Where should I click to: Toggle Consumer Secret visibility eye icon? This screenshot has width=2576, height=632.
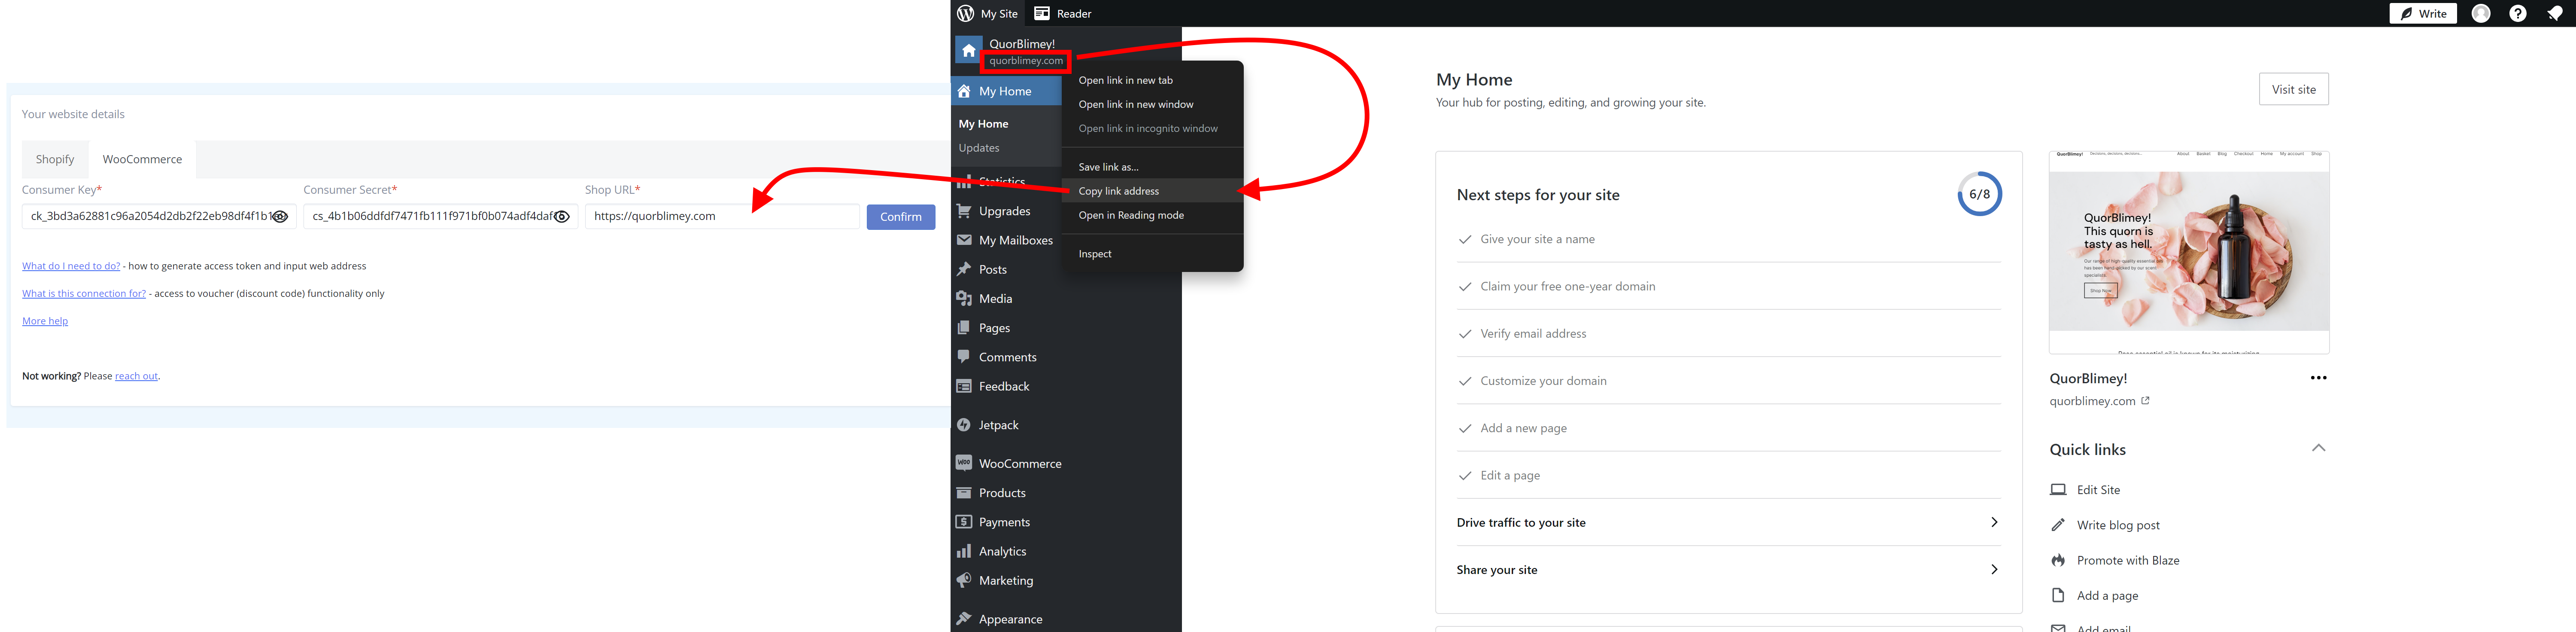point(562,216)
